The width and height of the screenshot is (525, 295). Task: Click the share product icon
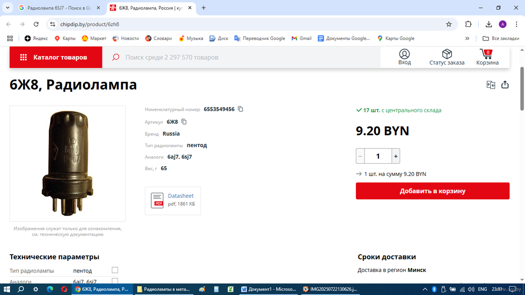click(x=505, y=85)
